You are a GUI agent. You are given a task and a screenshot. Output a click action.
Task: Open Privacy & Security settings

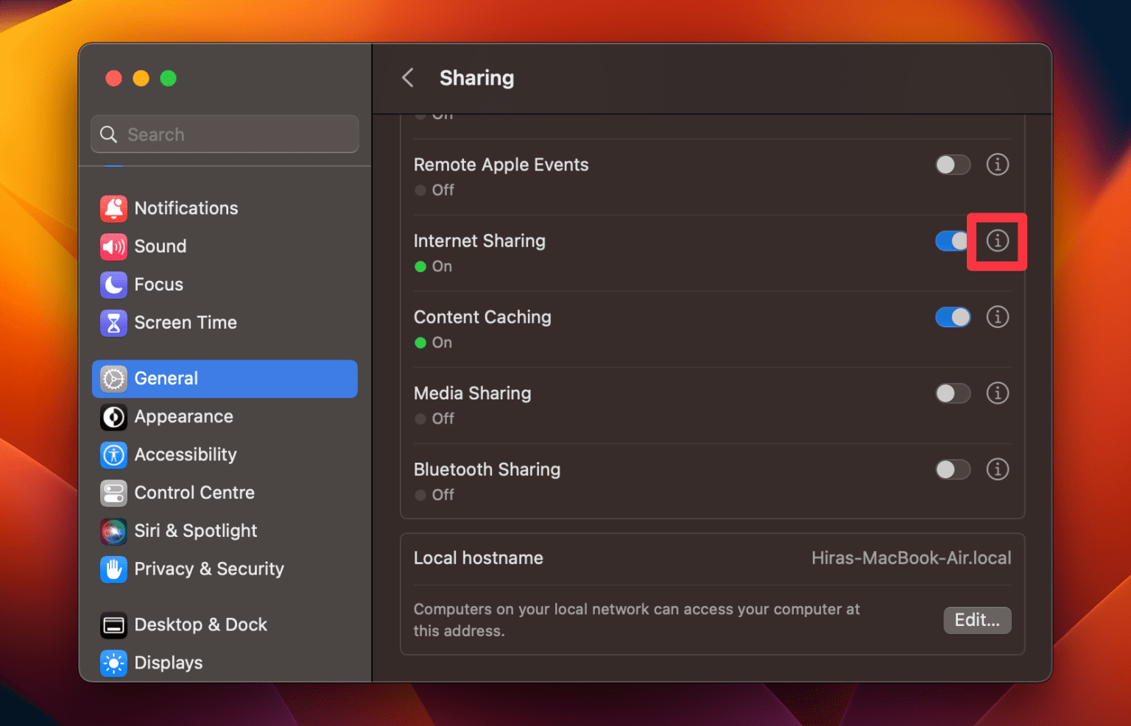[x=209, y=569]
